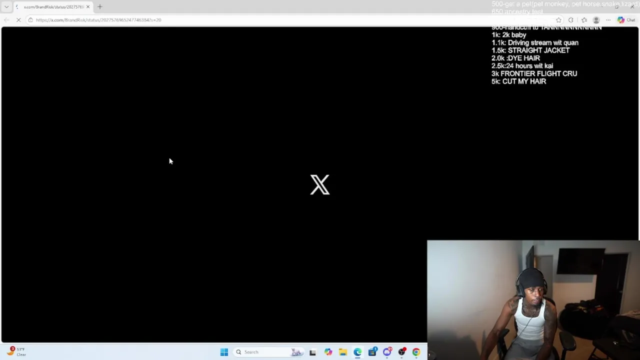Open Google Chrome from the taskbar
The image size is (640, 360).
[416, 352]
